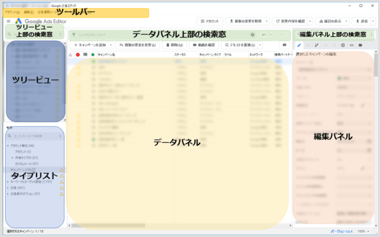The height and width of the screenshot is (237, 380).
Task: Select アカウント (1) in type list
Action: pos(23,152)
